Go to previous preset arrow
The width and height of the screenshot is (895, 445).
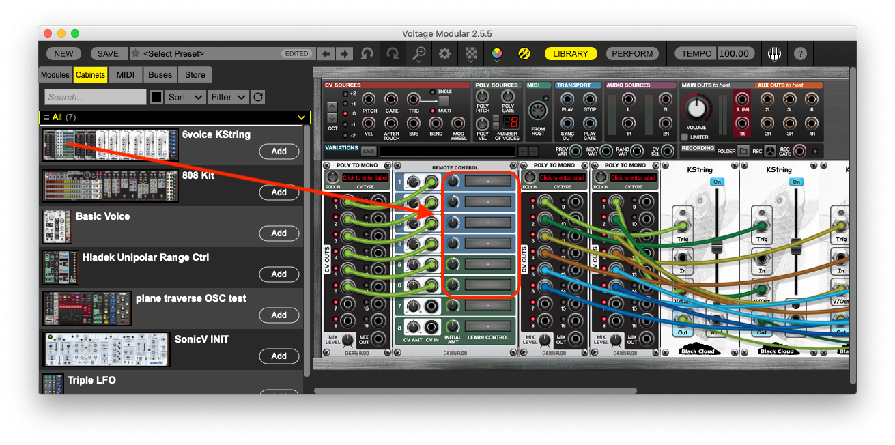(x=327, y=53)
